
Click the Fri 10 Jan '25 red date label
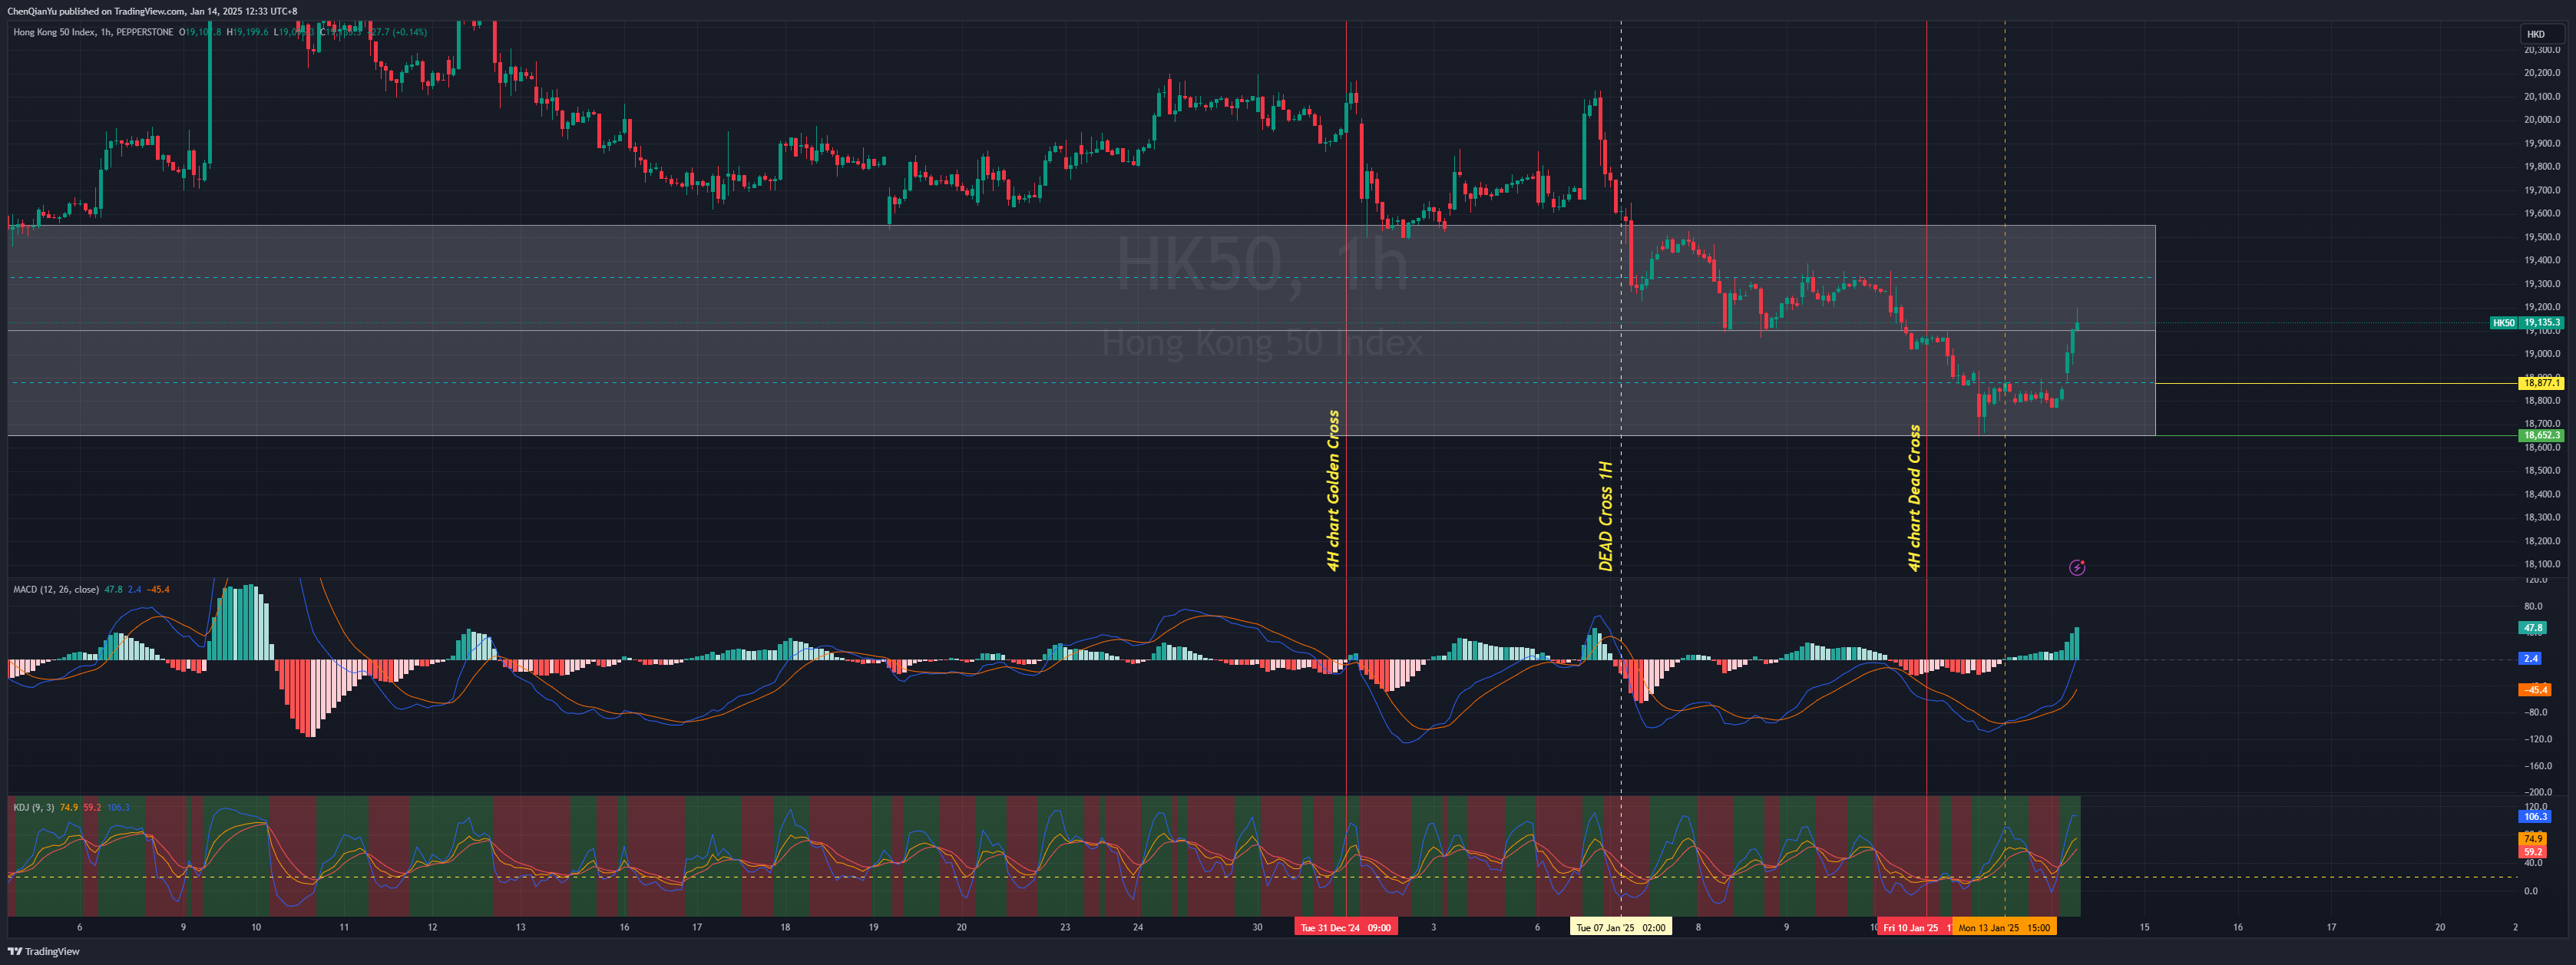tap(1913, 927)
